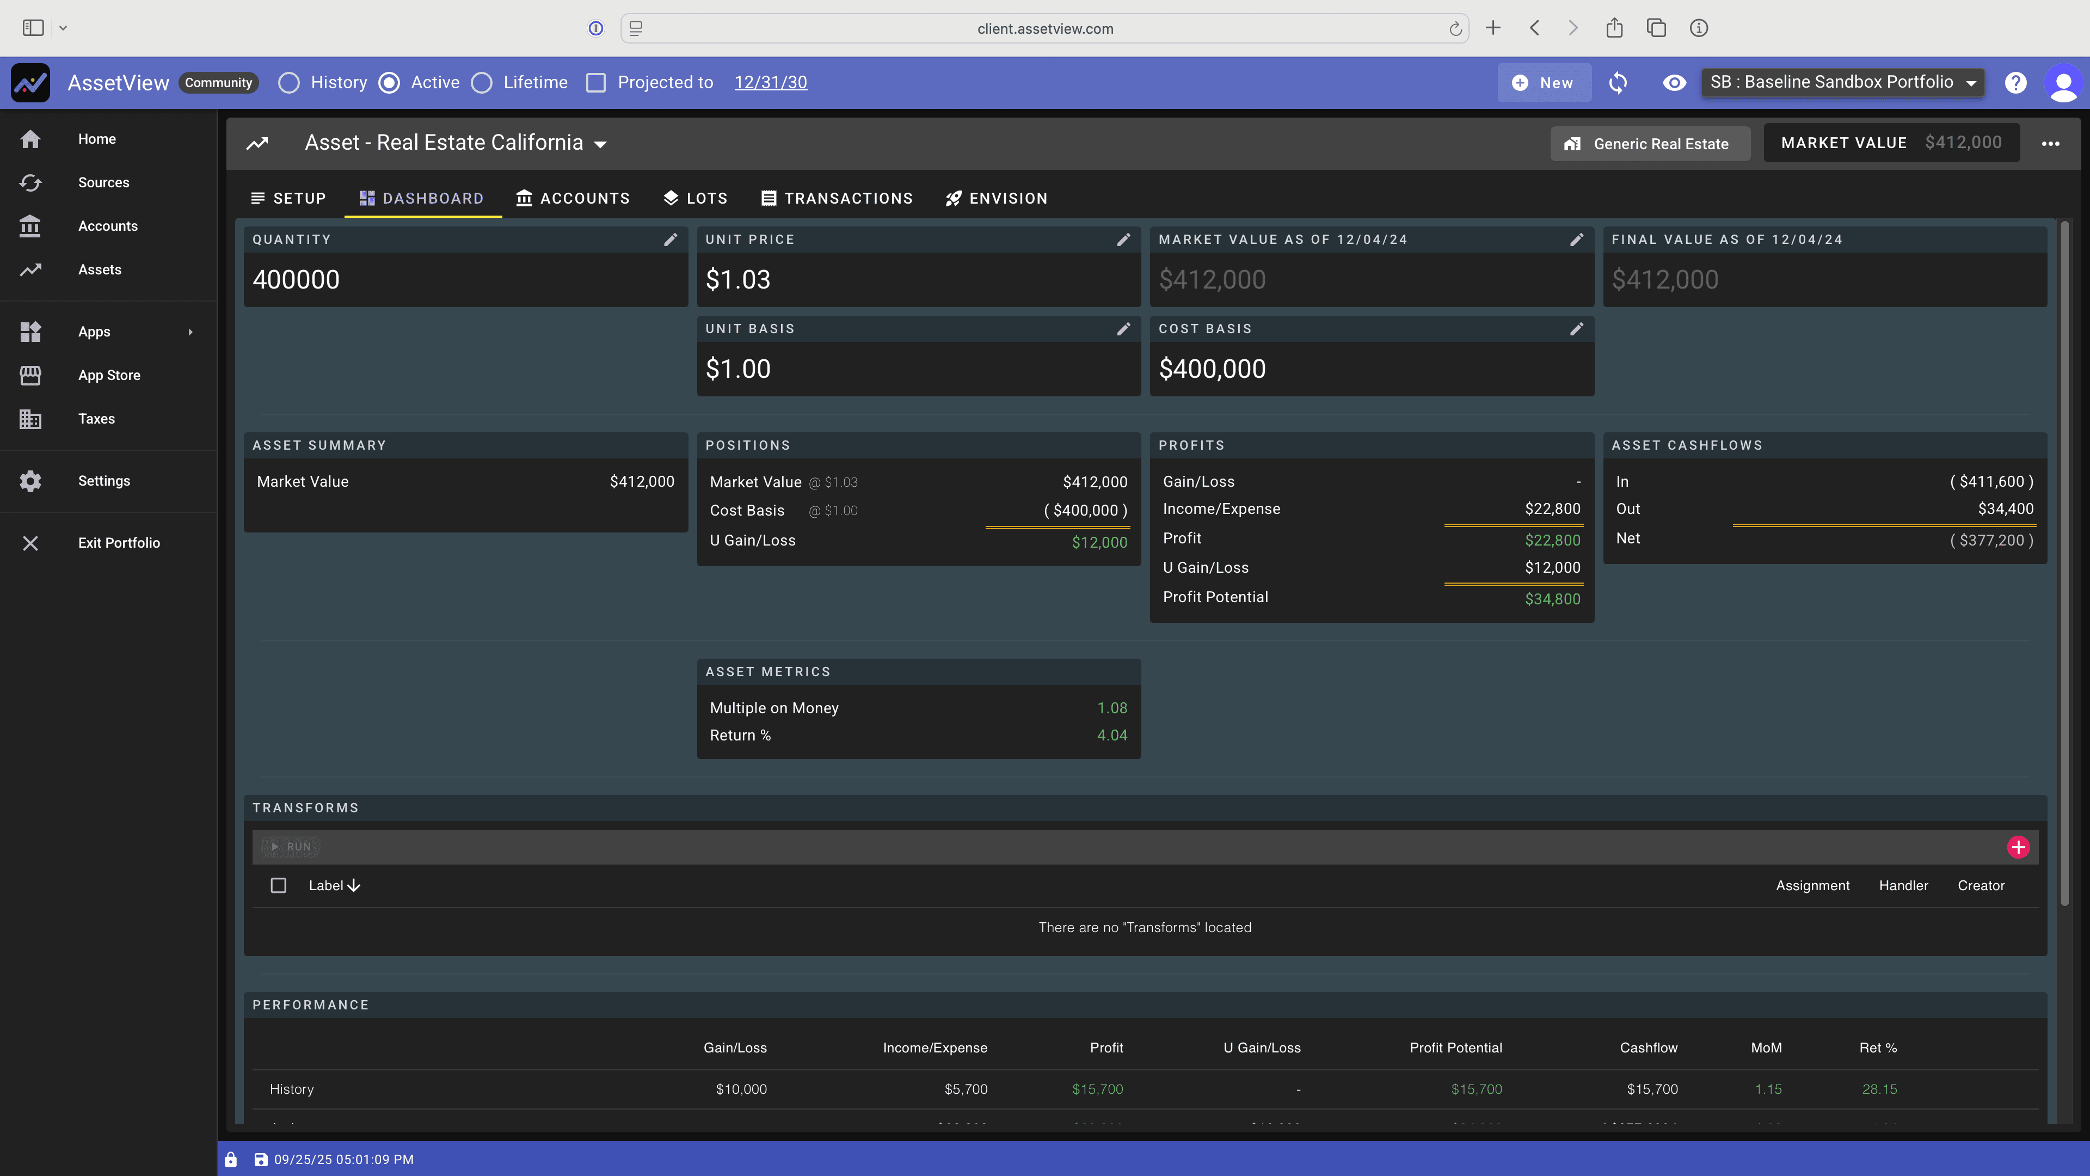The image size is (2090, 1176).
Task: Edit the Unit Price using the pencil icon
Action: coord(1124,240)
